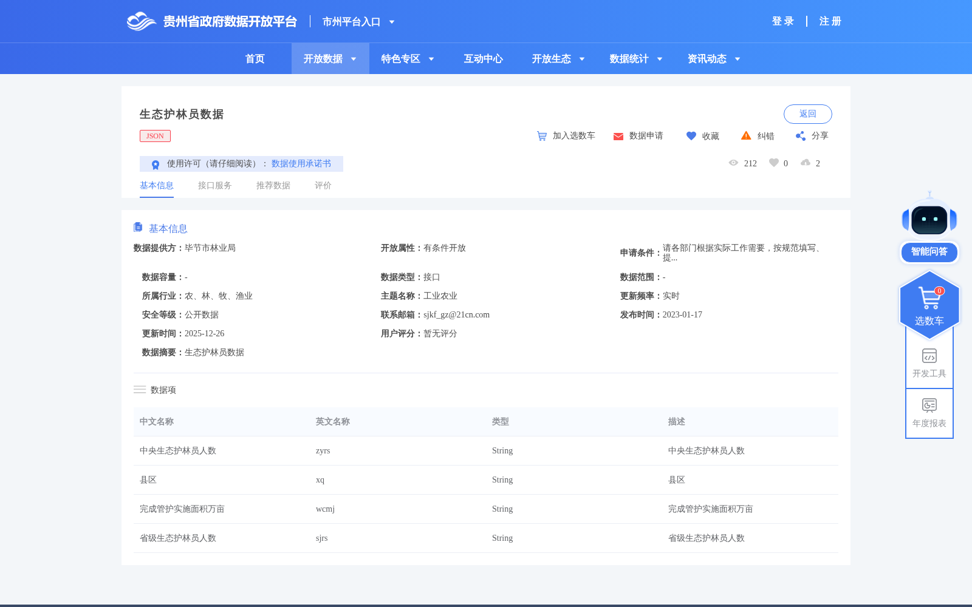Click the publish date 2023-01-17
The height and width of the screenshot is (607, 972).
click(x=682, y=315)
